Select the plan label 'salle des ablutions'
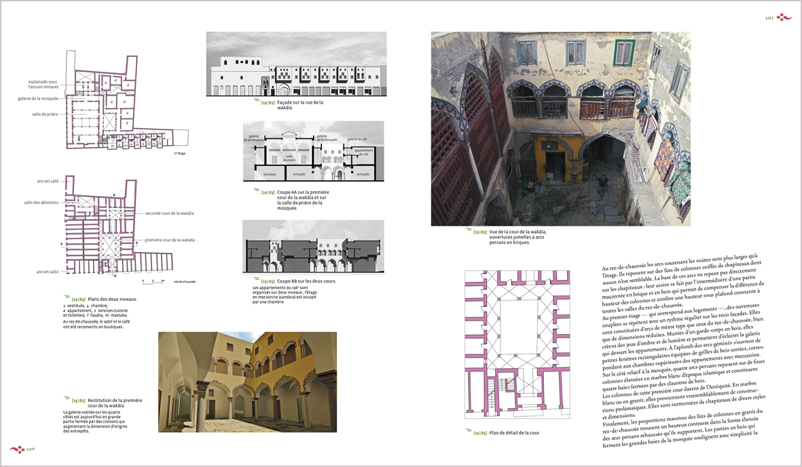802x467 pixels. coord(41,203)
